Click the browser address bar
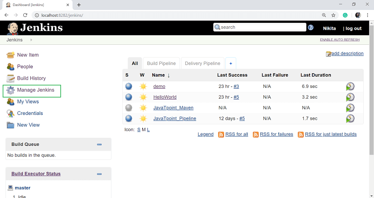Viewport: 374px width, 198px height. click(177, 15)
